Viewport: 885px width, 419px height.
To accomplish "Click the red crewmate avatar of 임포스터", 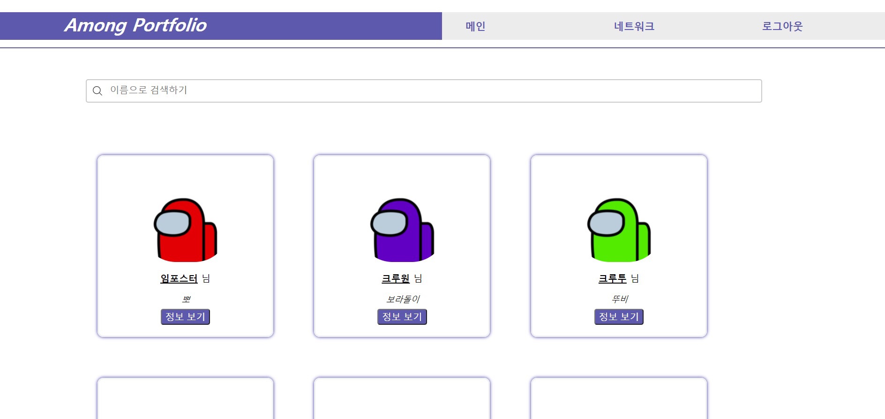I will (186, 230).
